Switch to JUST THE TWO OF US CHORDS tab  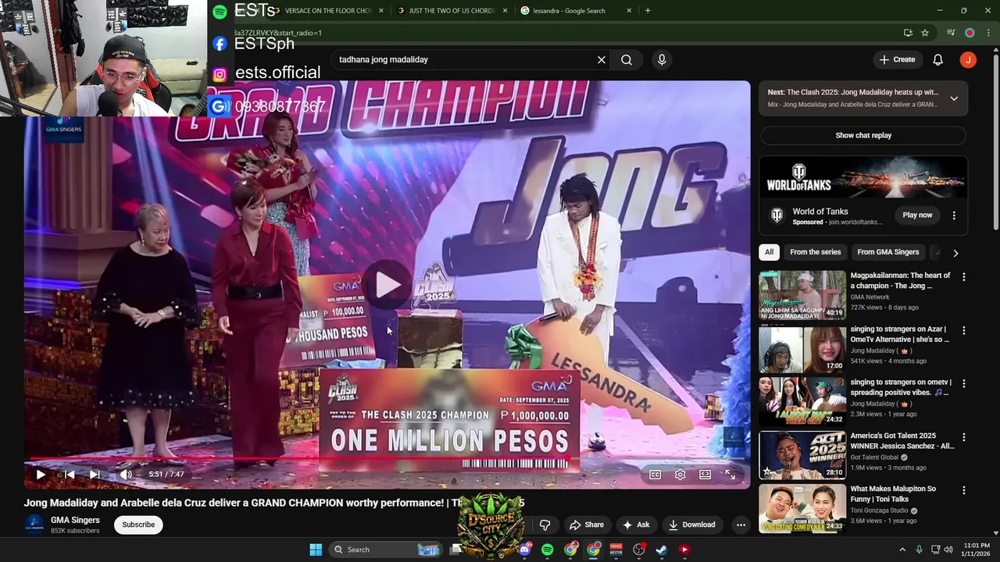452,10
